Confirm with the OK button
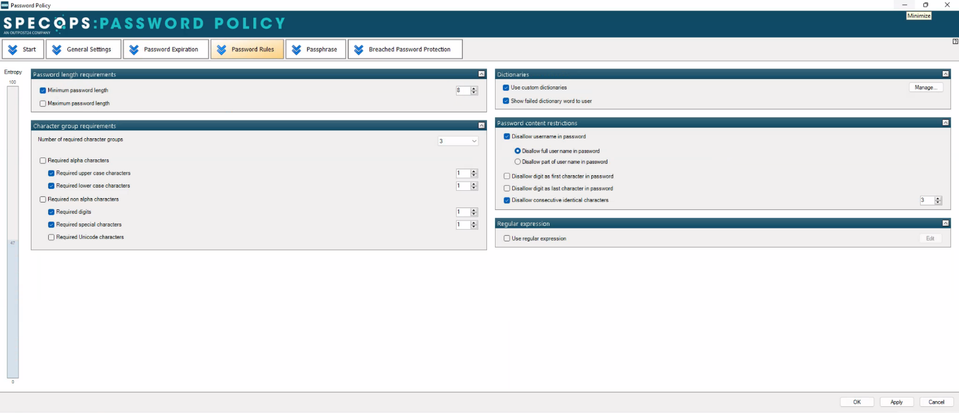Image resolution: width=959 pixels, height=413 pixels. click(x=857, y=402)
